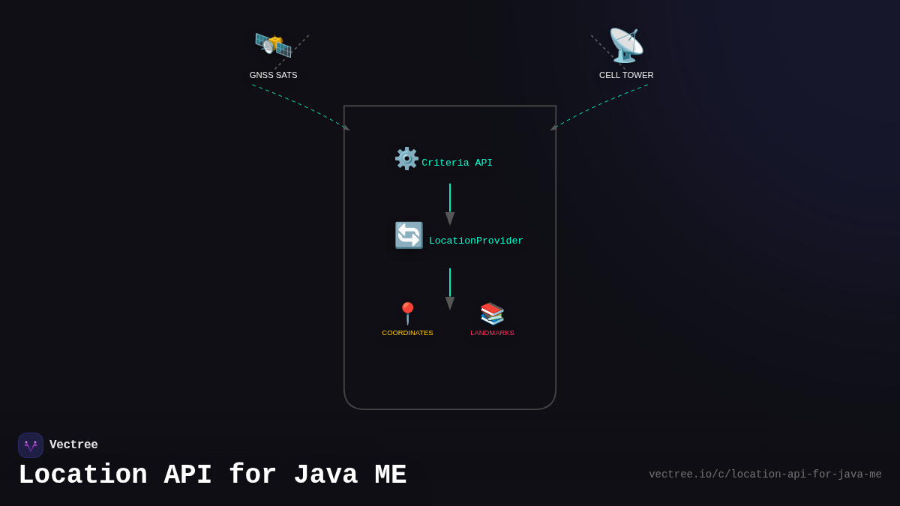Select the LANDMARKS label tab

click(x=492, y=332)
